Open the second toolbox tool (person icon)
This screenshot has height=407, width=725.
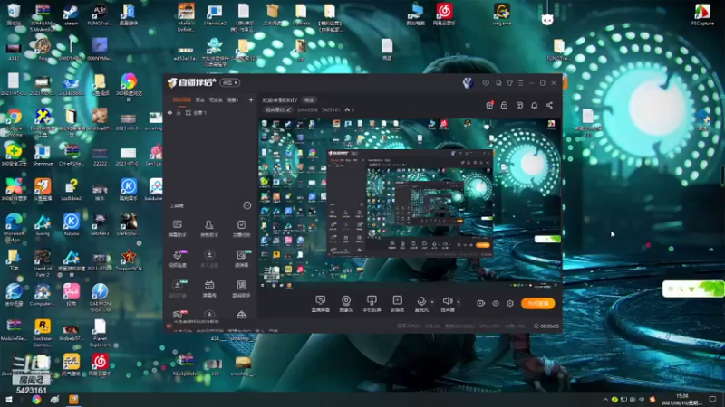[209, 228]
